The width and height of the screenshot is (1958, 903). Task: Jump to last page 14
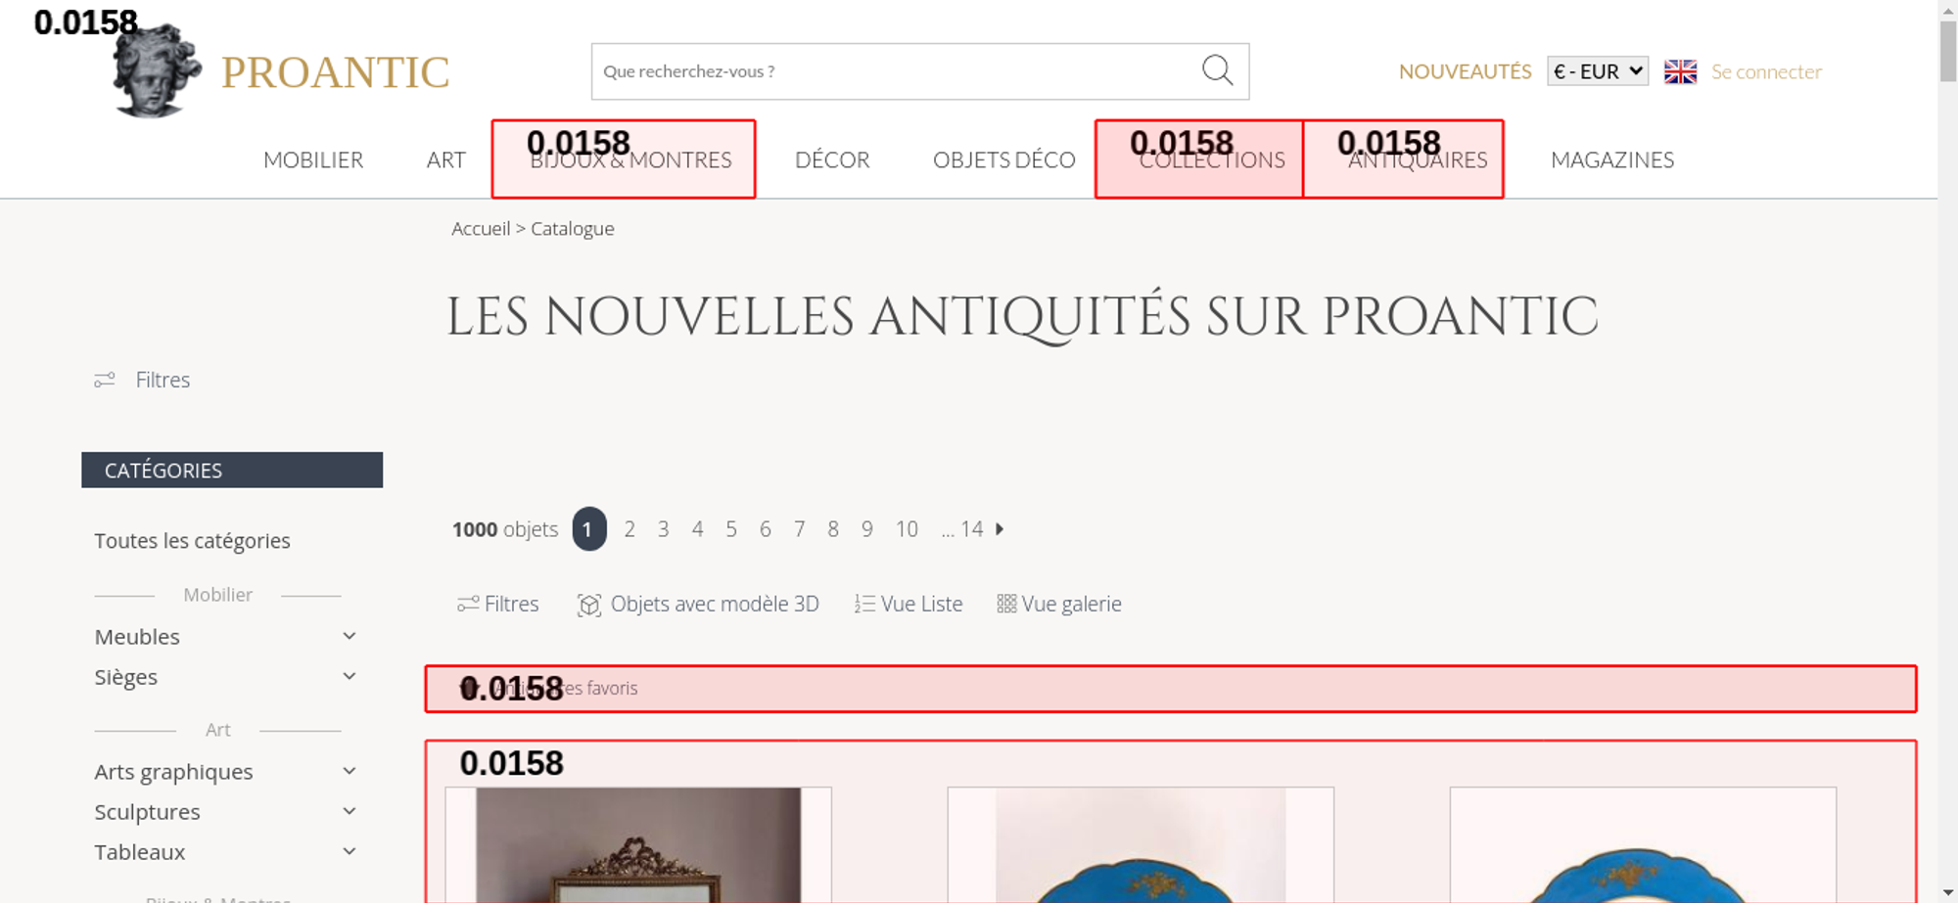(971, 529)
